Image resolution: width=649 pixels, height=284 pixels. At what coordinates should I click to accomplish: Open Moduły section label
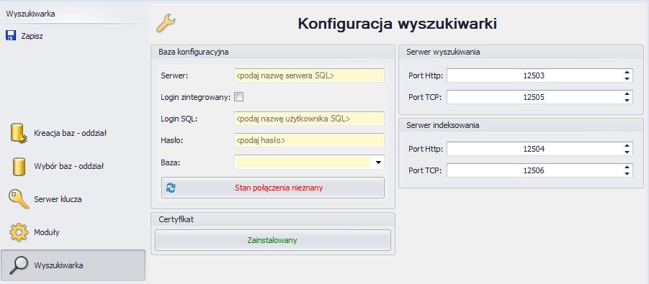(x=47, y=232)
